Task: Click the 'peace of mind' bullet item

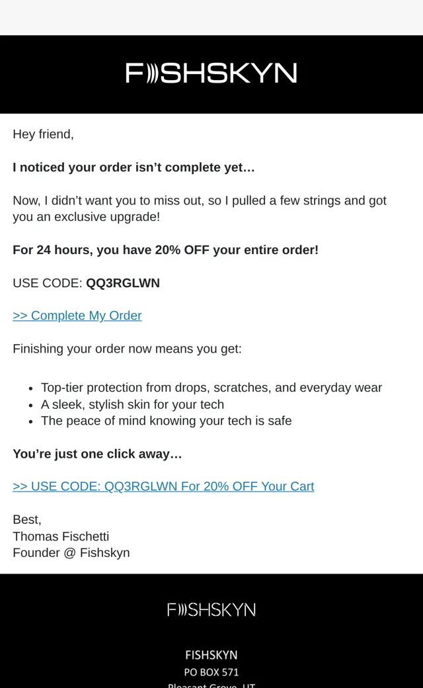Action: pos(166,421)
